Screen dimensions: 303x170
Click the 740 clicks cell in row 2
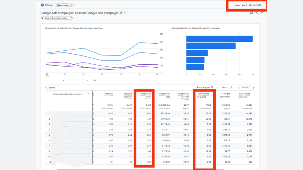(x=149, y=119)
